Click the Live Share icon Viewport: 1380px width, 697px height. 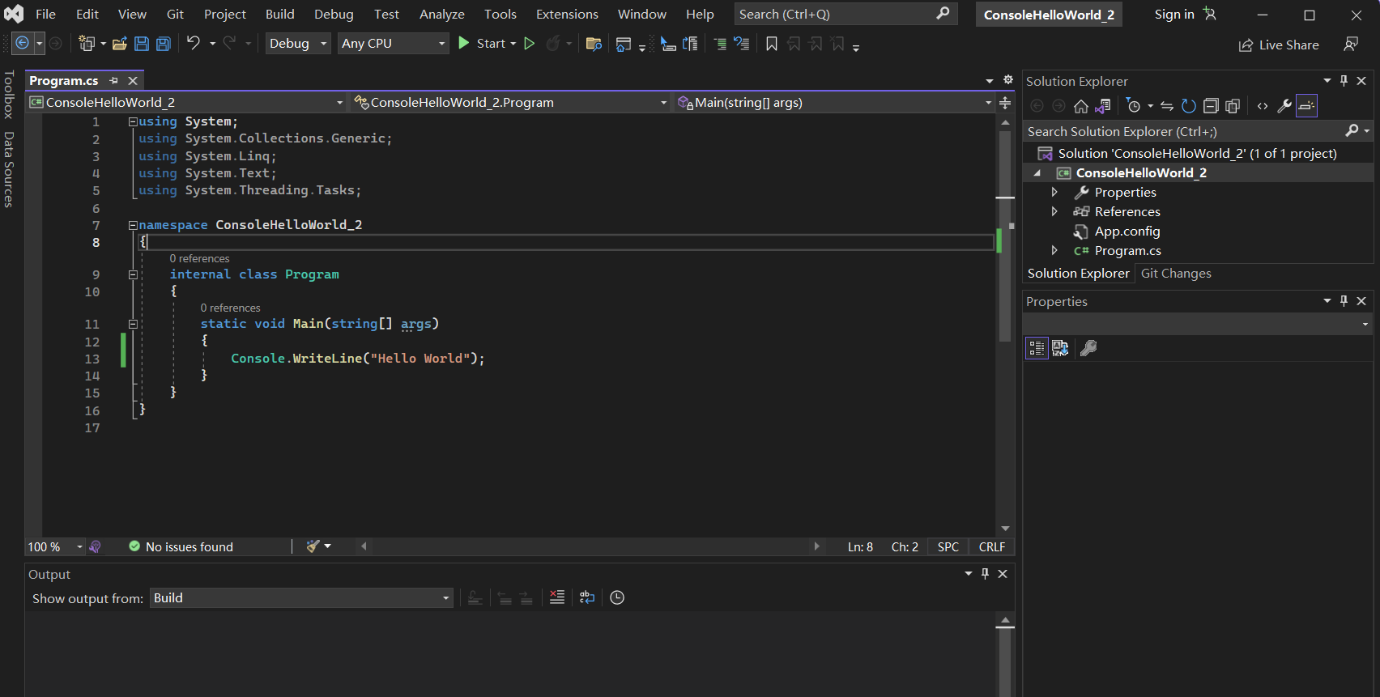pyautogui.click(x=1246, y=45)
